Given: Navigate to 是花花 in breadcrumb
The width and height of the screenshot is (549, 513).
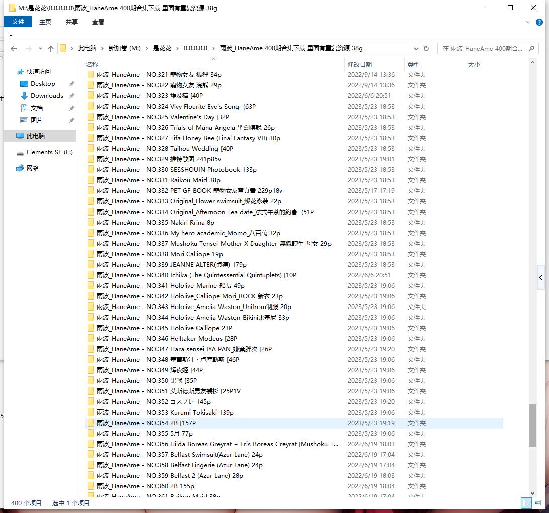Looking at the screenshot, I should click(162, 48).
